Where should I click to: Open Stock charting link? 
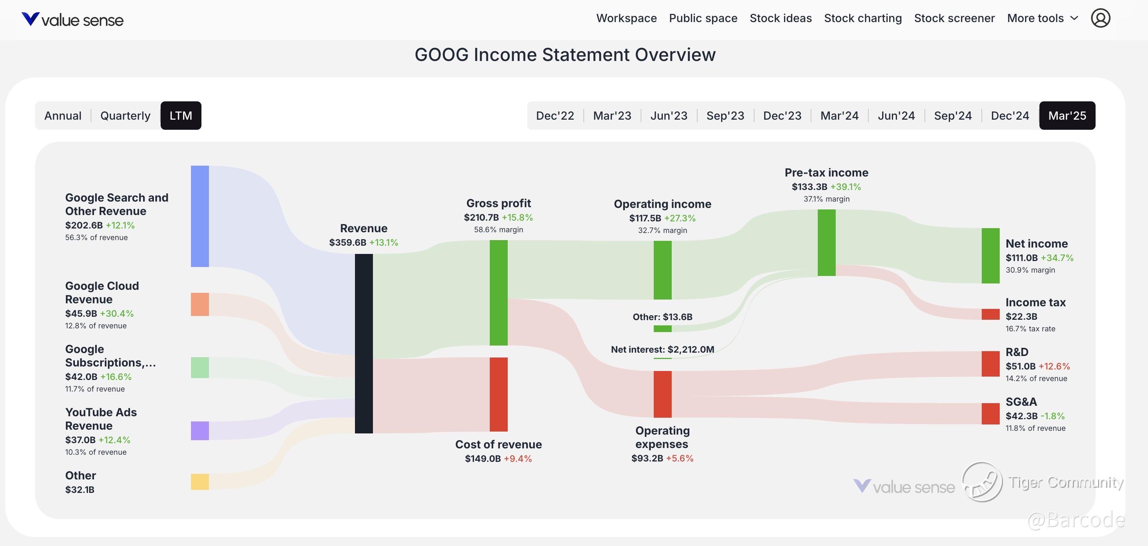(x=863, y=18)
